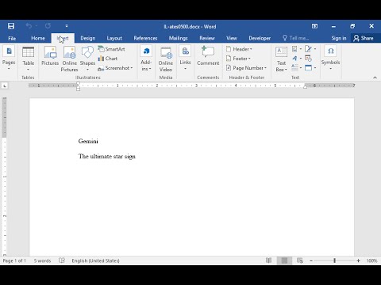Open the Pages dropdown
The image size is (381, 285).
pos(9,59)
